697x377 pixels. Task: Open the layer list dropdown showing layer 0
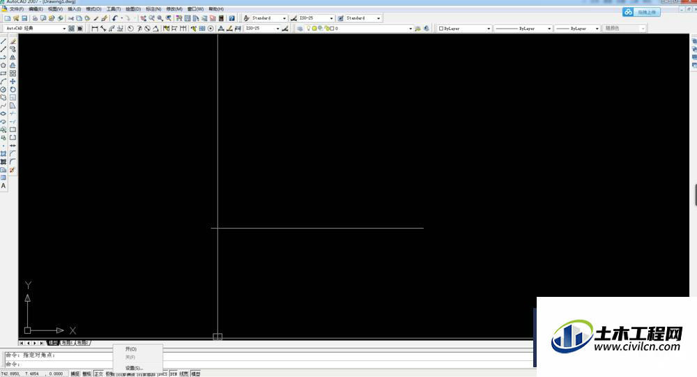(360, 29)
